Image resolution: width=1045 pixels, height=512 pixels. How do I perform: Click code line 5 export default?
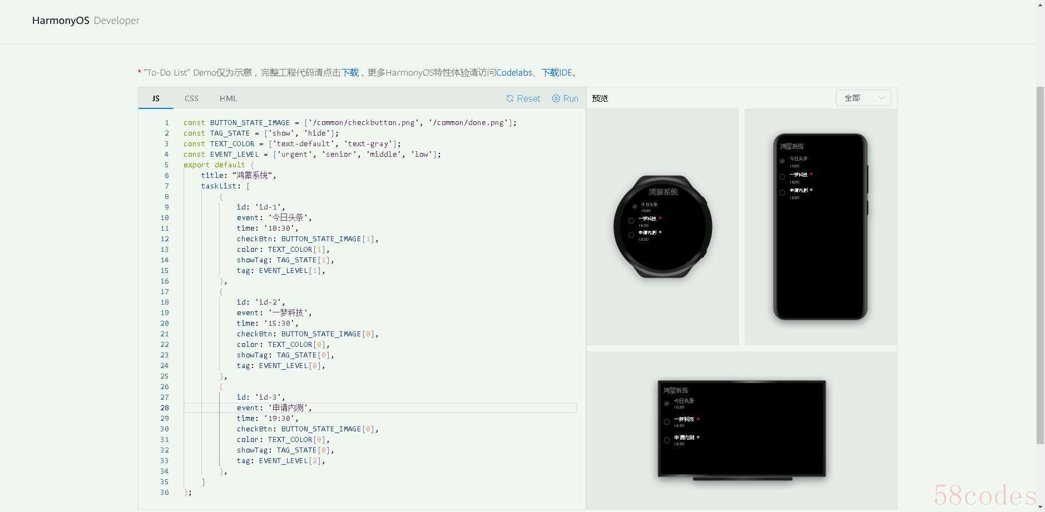click(x=219, y=165)
